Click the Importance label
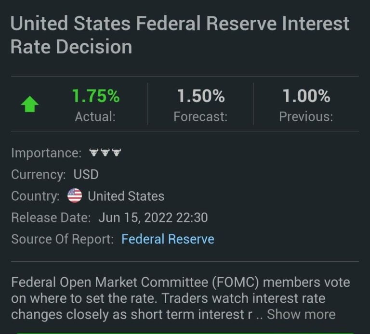 [46, 153]
